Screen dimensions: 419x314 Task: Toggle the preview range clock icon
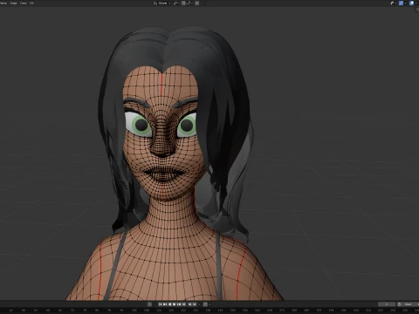point(399,304)
